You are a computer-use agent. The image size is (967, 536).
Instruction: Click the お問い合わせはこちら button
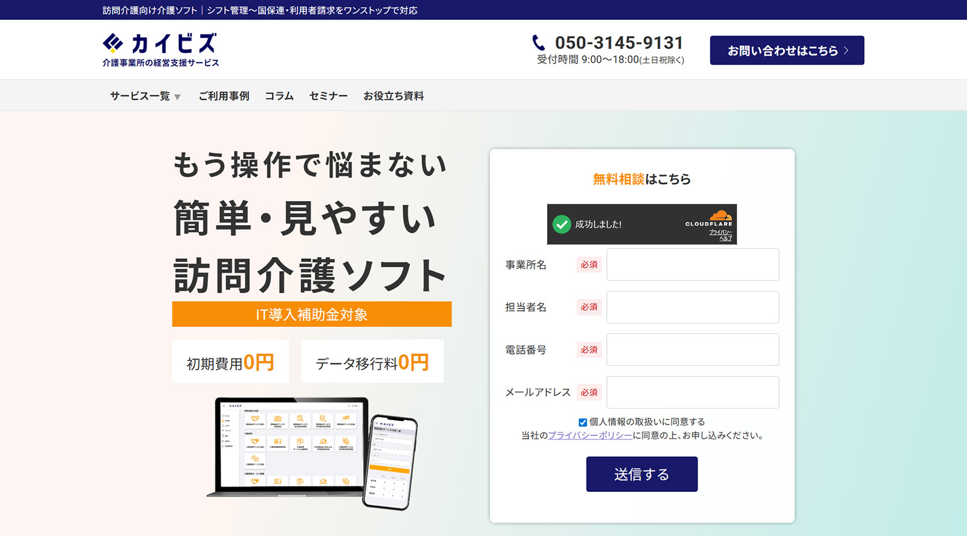pyautogui.click(x=787, y=50)
